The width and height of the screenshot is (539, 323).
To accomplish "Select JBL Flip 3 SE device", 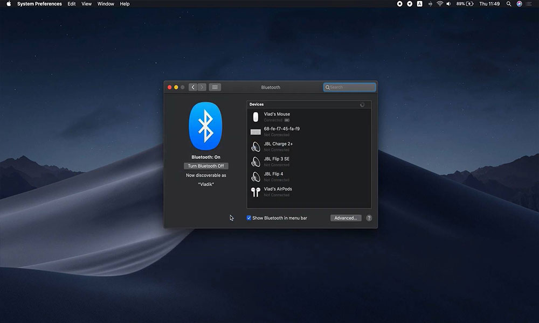I will tap(309, 161).
